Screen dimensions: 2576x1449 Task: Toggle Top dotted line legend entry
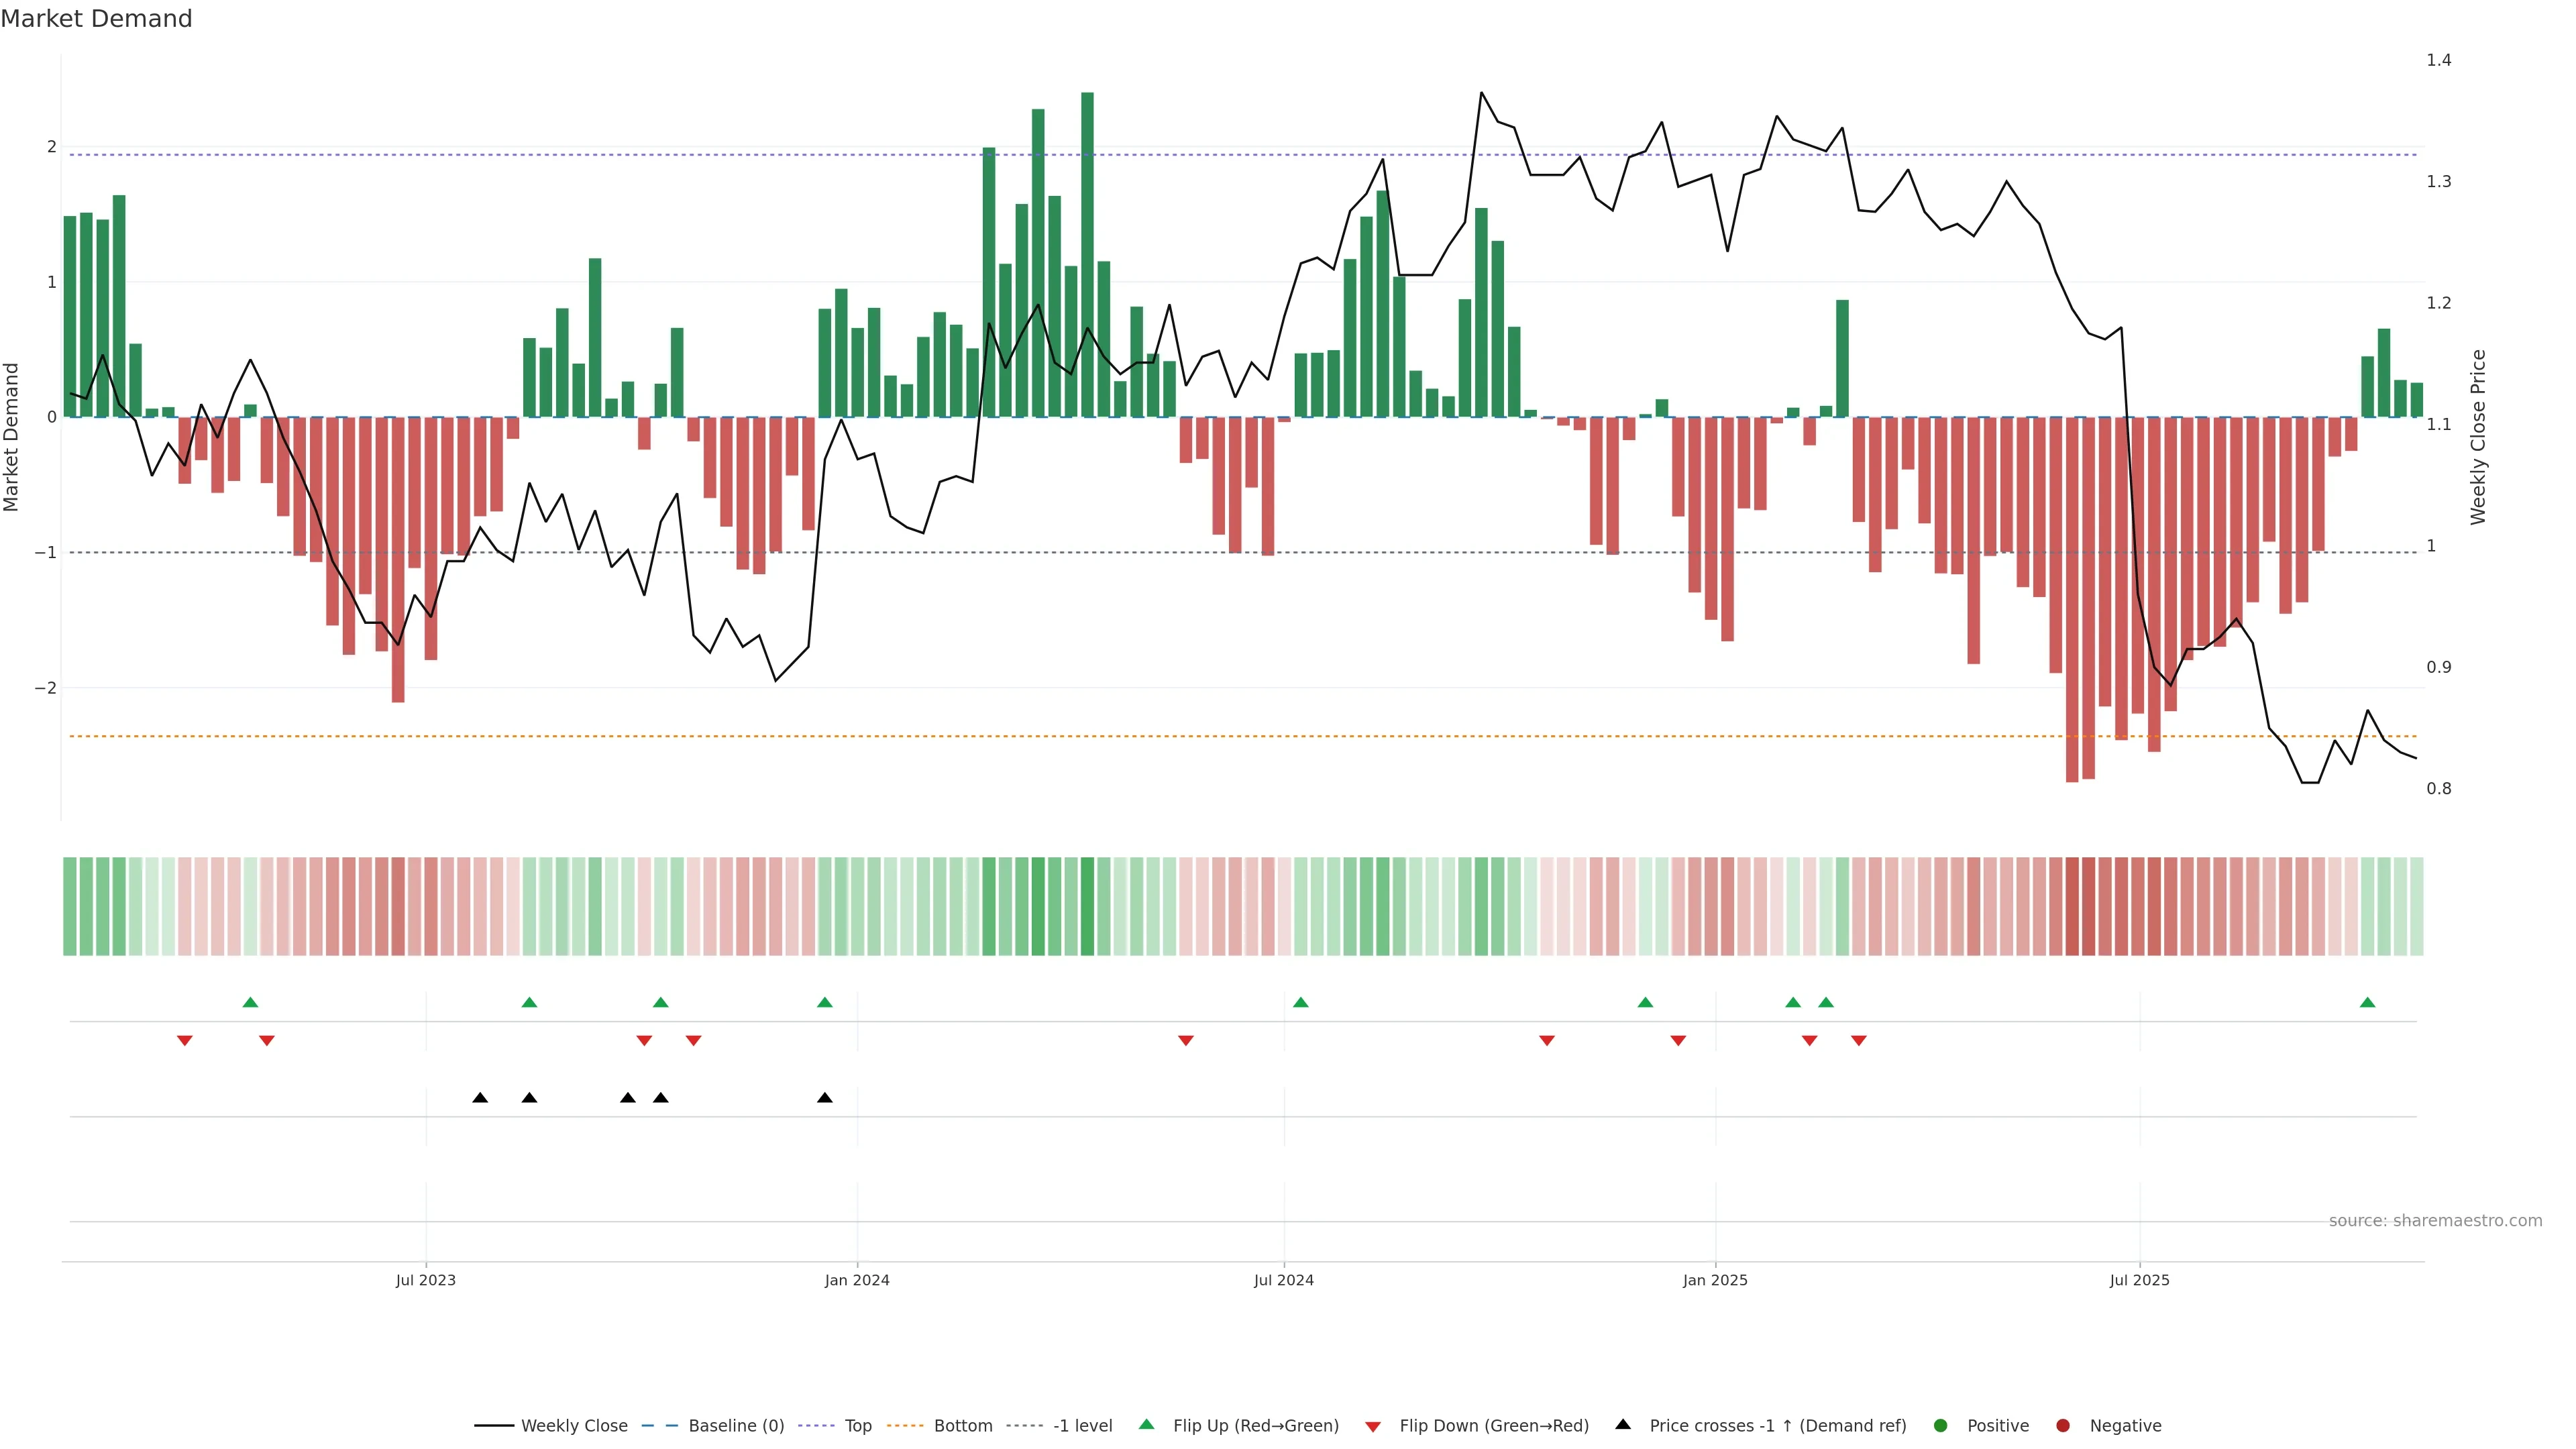tap(857, 1426)
